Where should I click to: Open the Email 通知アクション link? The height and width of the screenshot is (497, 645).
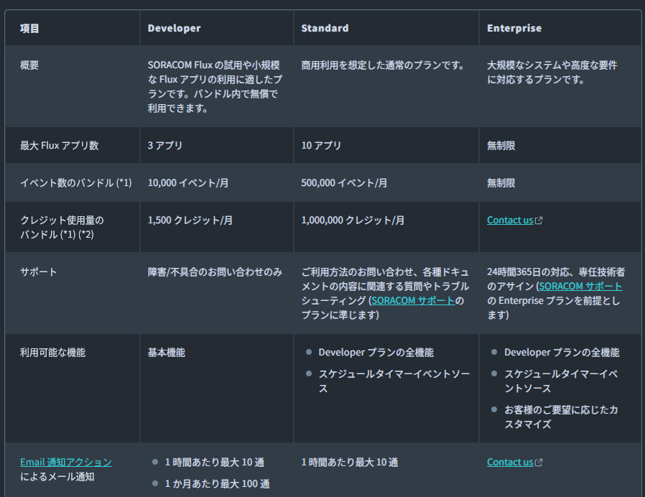(66, 462)
